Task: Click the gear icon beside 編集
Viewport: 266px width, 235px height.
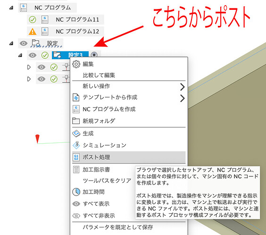Action: (x=76, y=64)
